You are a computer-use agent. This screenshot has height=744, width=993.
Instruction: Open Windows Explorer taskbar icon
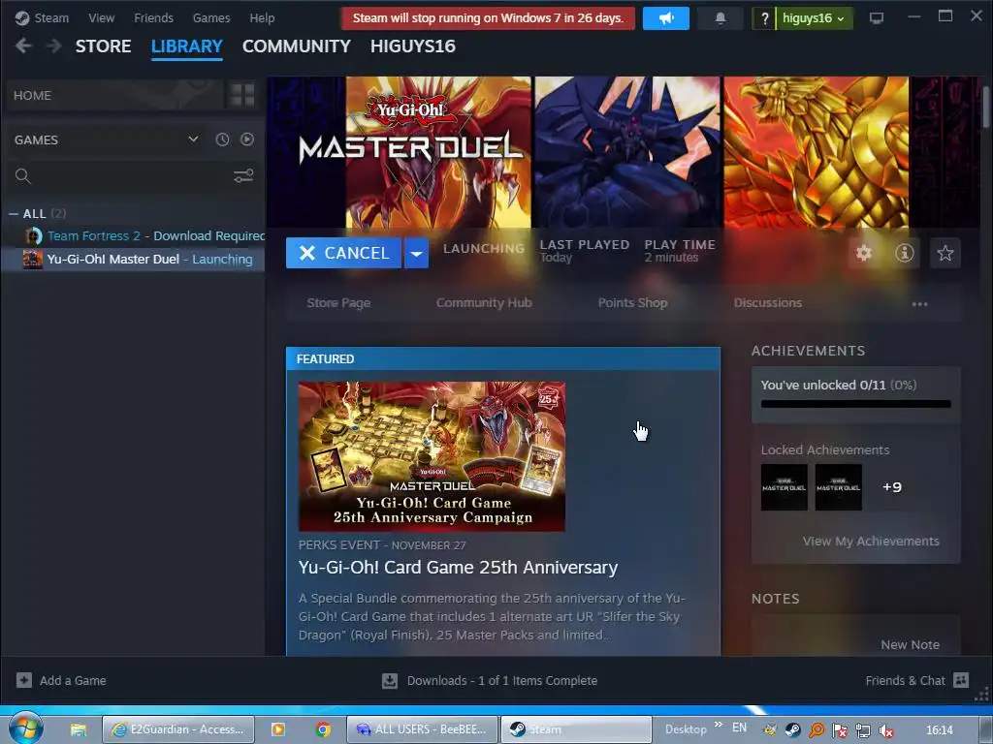(x=78, y=729)
